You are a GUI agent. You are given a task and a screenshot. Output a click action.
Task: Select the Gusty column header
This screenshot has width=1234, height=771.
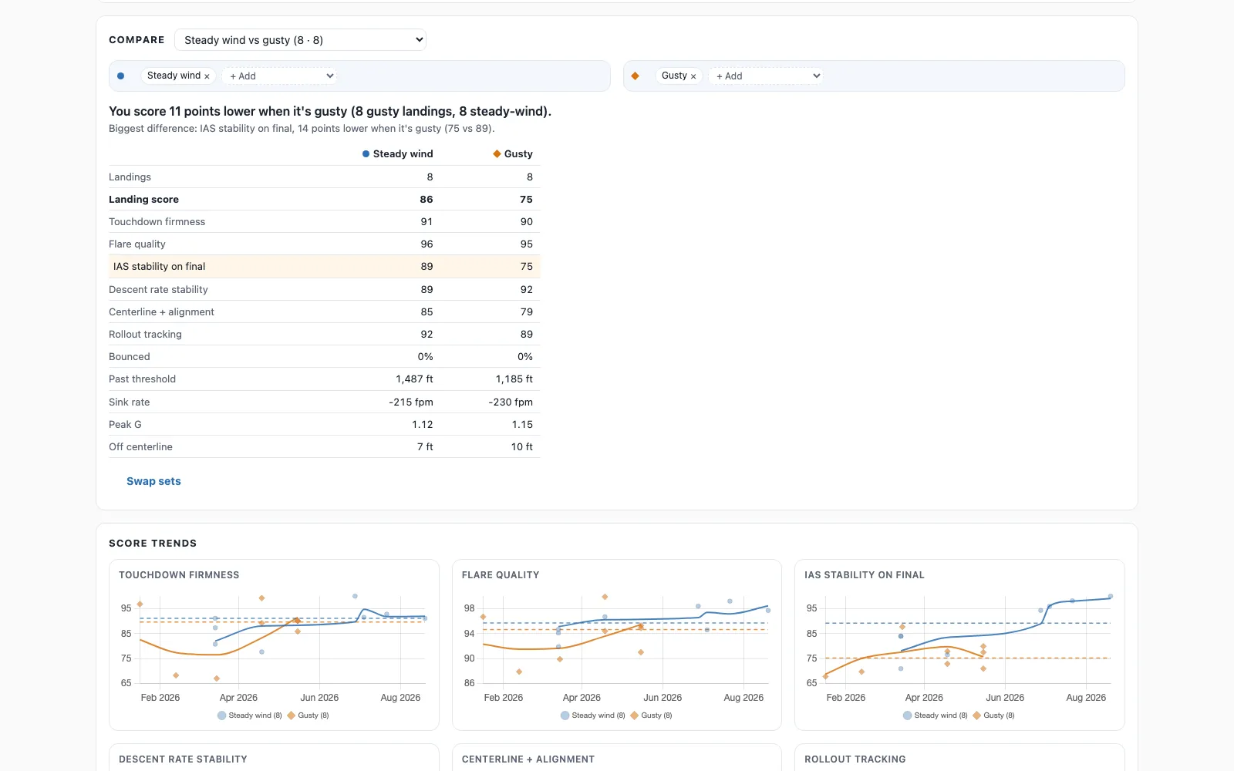513,154
